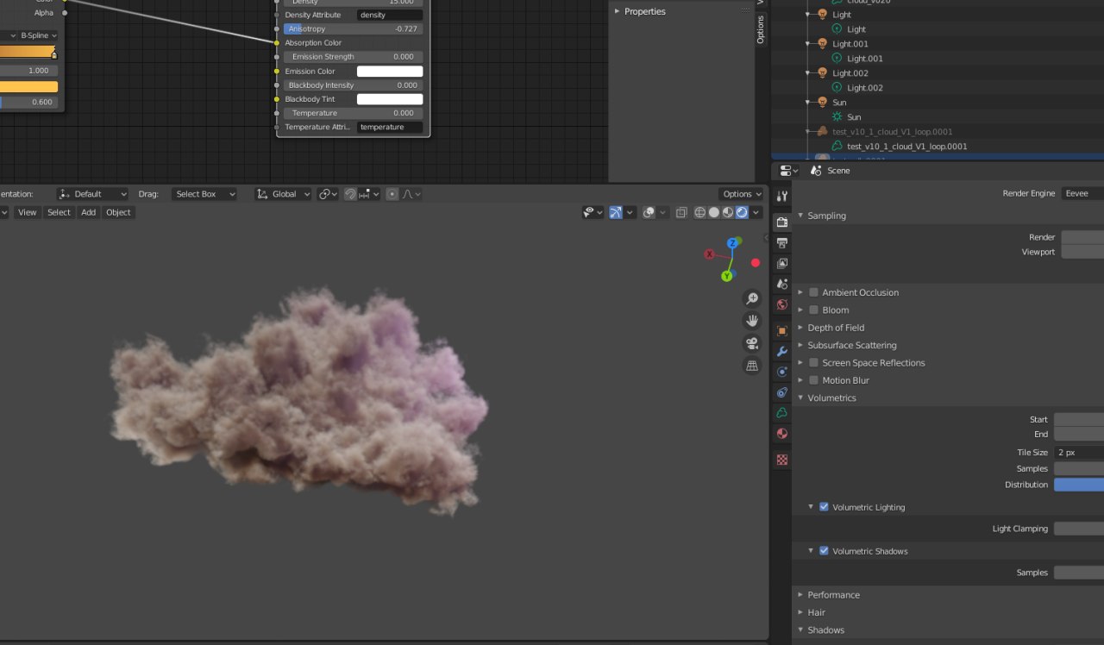Click the zoom viewport magnifier icon
1104x645 pixels.
752,298
